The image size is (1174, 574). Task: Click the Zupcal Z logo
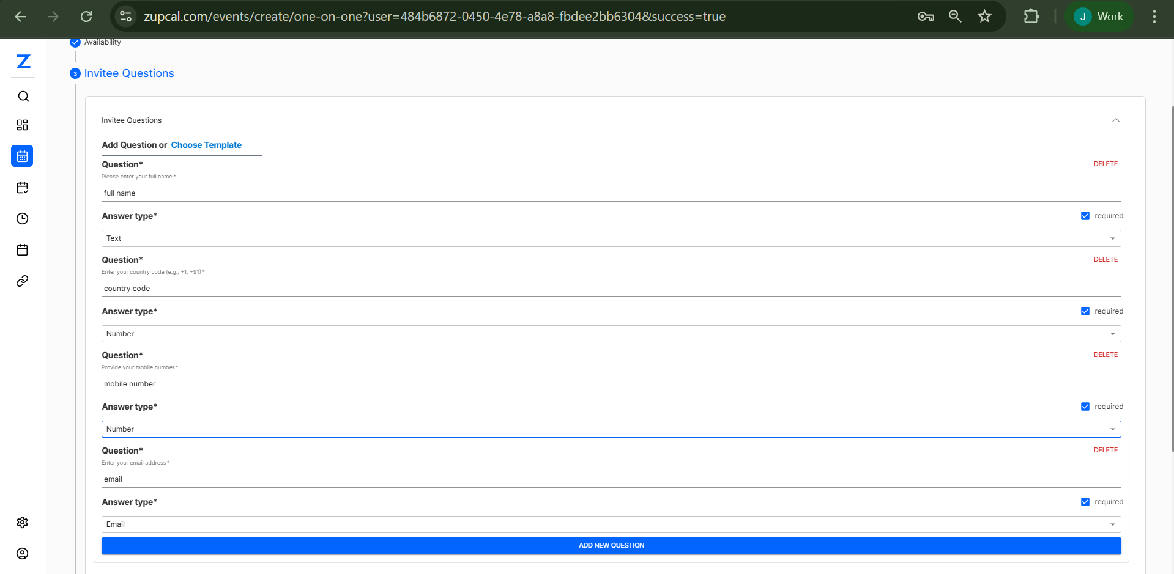pyautogui.click(x=23, y=62)
